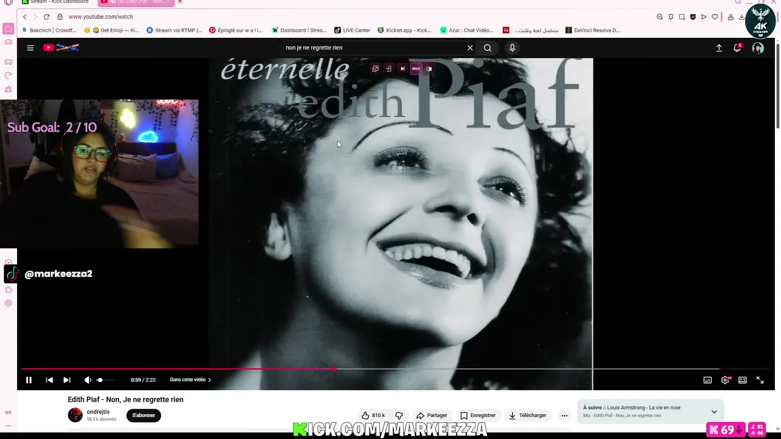Open the Azar : Chat Vidéo bookmark

(x=467, y=30)
